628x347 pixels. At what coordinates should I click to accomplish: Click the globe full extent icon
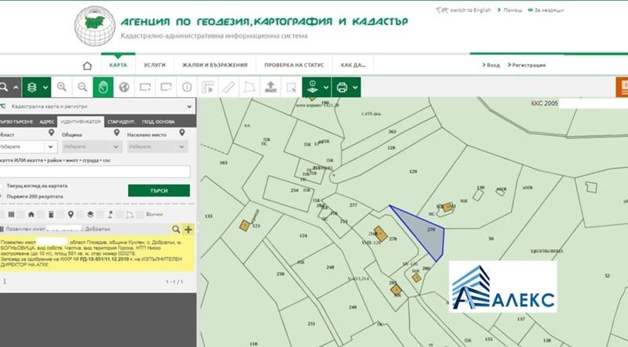click(x=123, y=87)
